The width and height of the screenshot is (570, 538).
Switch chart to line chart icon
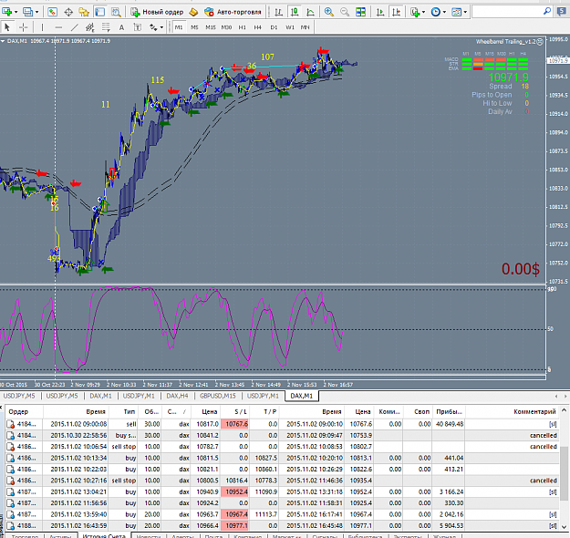[310, 12]
